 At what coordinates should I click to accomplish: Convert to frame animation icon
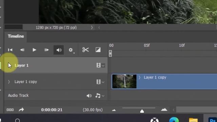click(x=10, y=110)
